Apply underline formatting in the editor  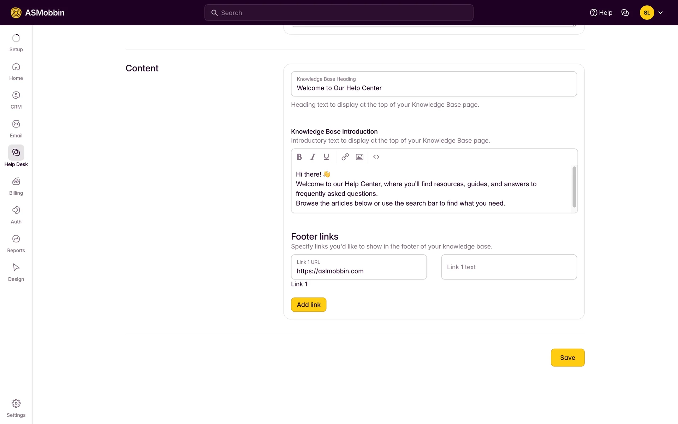click(x=326, y=157)
